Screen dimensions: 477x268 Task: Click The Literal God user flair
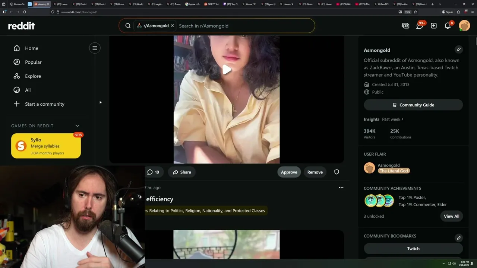click(394, 171)
